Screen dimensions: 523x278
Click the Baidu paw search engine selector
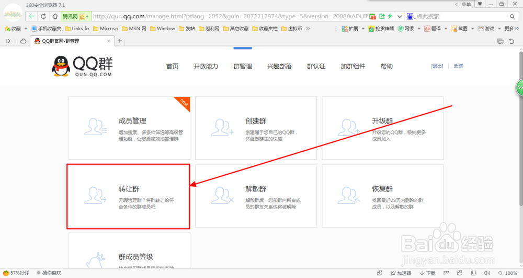click(x=411, y=16)
